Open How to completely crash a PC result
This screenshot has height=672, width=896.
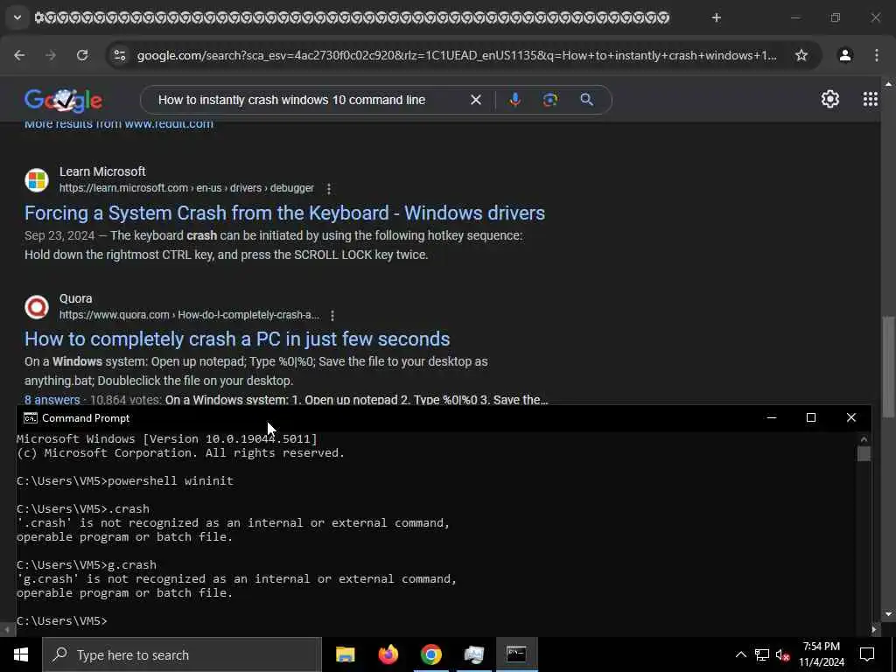[x=237, y=339]
